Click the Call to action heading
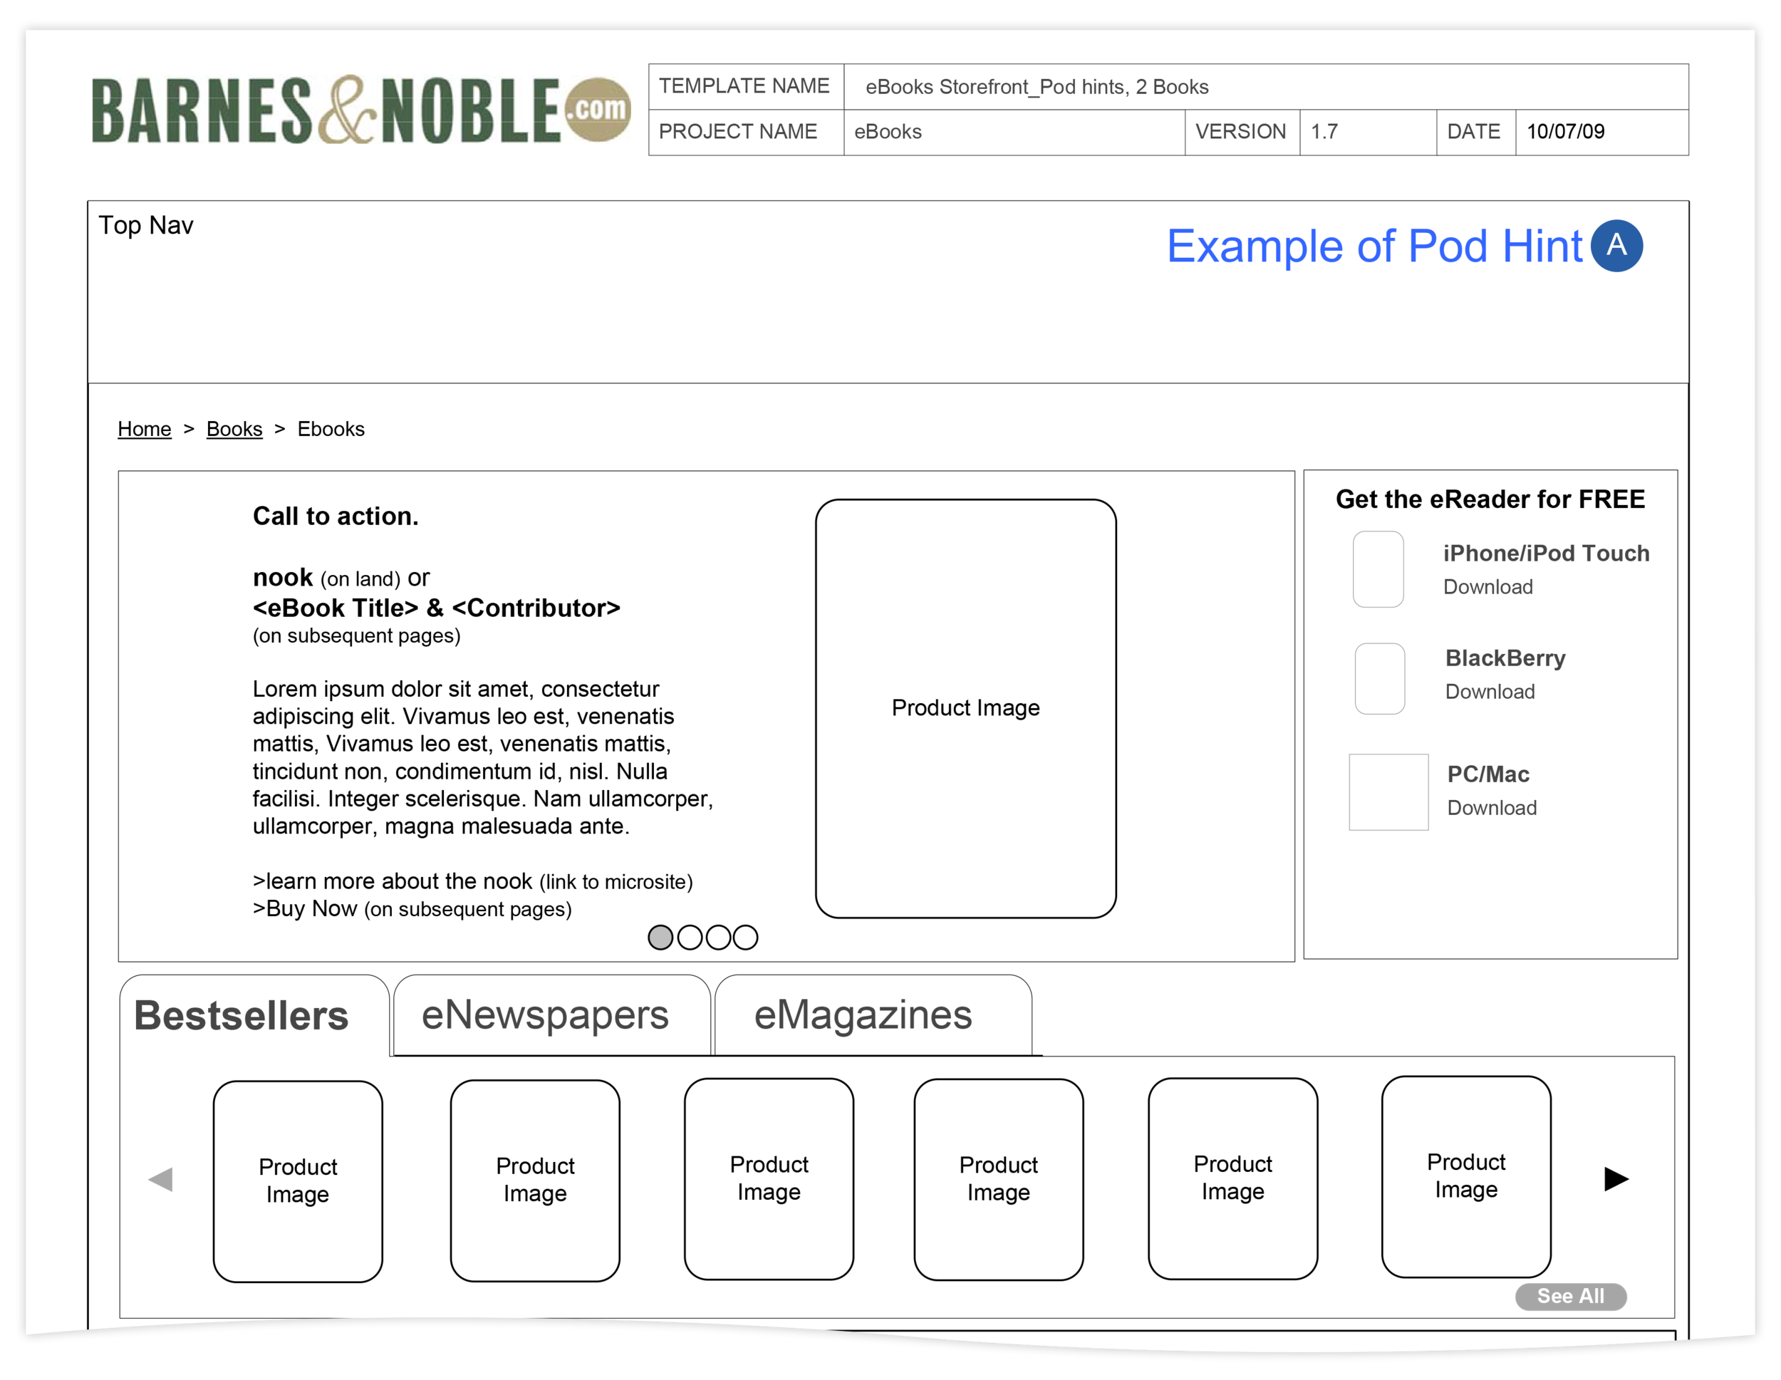This screenshot has width=1781, height=1380. pyautogui.click(x=335, y=517)
